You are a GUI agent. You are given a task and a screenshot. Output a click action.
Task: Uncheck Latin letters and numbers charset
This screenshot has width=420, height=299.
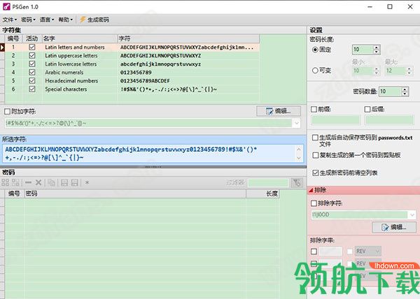click(x=32, y=48)
